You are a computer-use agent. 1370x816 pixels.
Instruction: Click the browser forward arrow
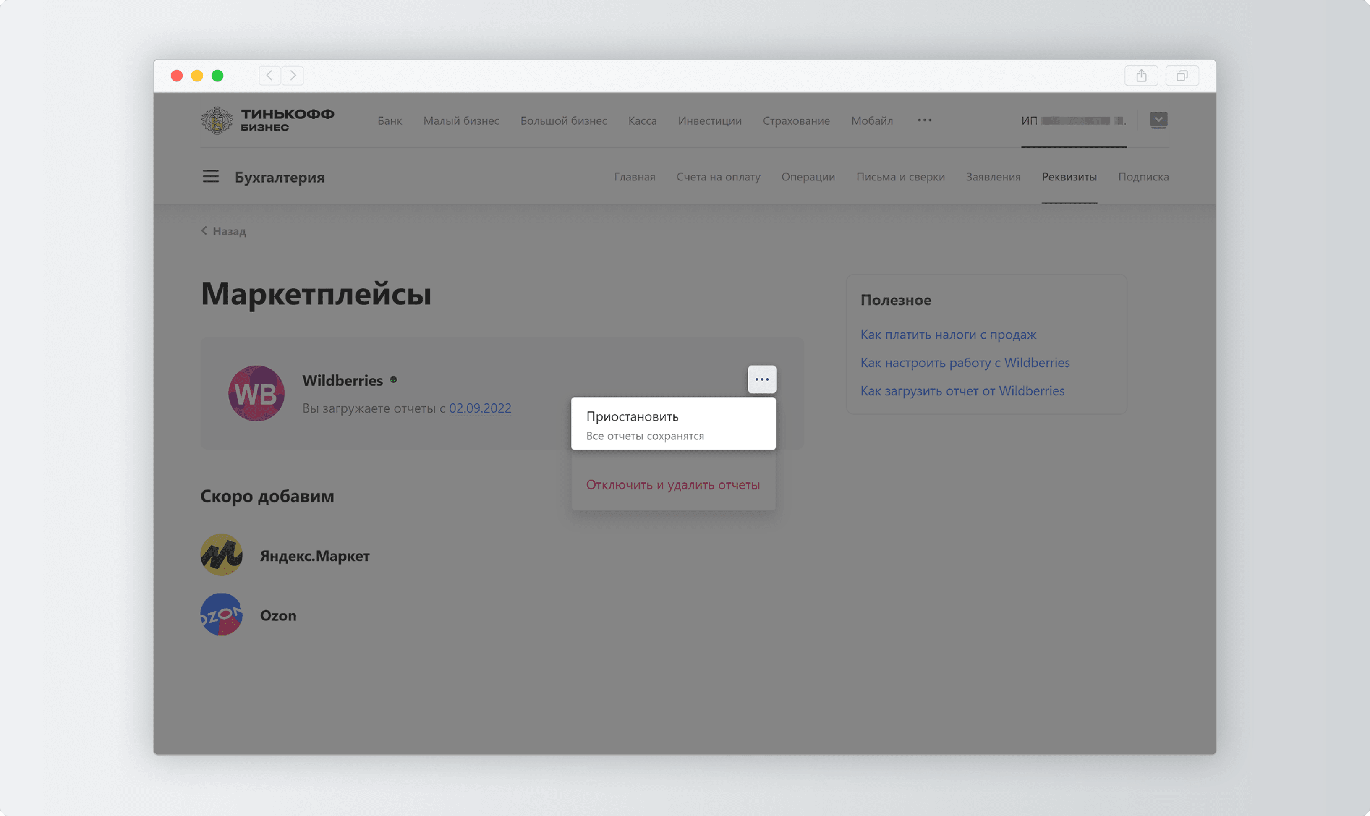coord(293,75)
